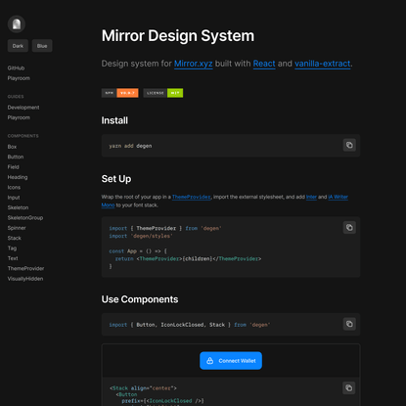
Task: Select Input in the components list
Action: click(14, 198)
